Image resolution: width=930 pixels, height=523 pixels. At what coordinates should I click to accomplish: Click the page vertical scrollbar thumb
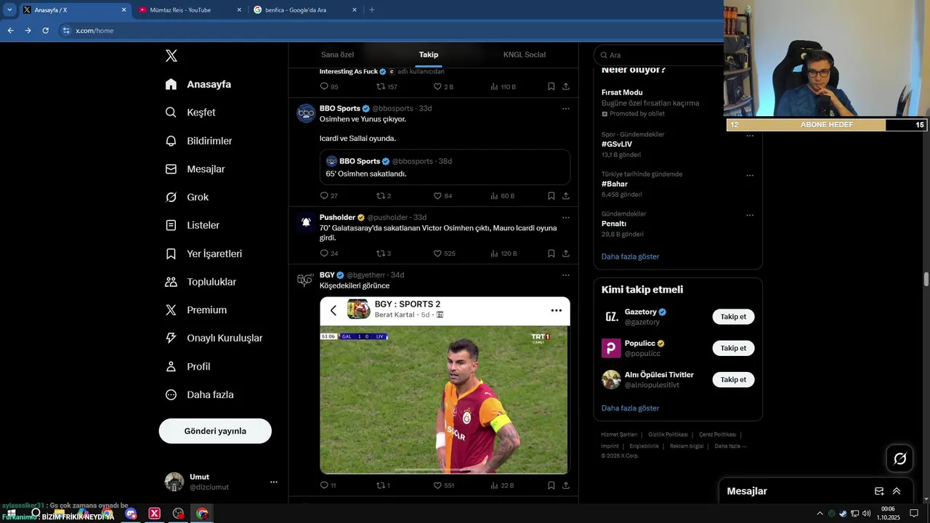(x=926, y=280)
